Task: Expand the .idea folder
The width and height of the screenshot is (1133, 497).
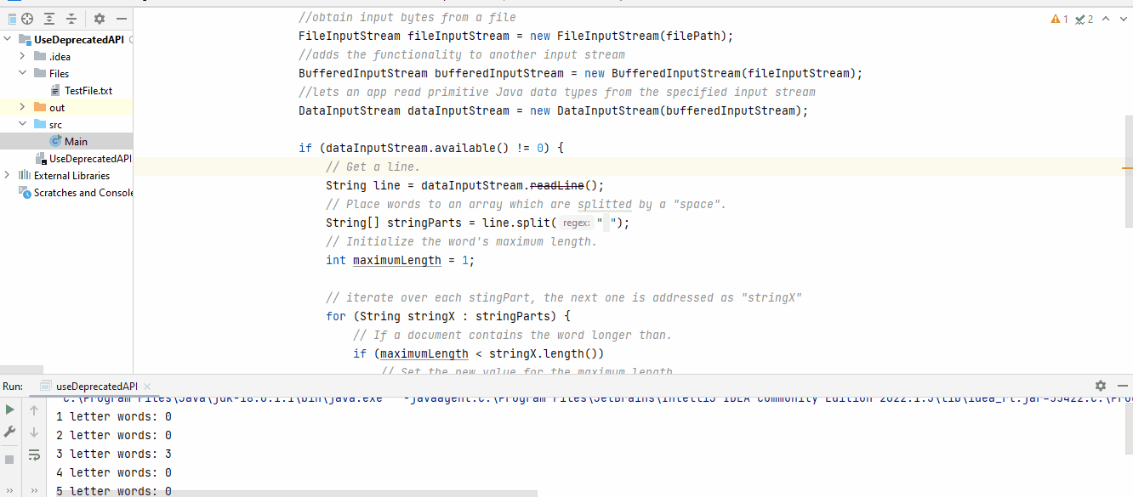Action: click(x=23, y=56)
